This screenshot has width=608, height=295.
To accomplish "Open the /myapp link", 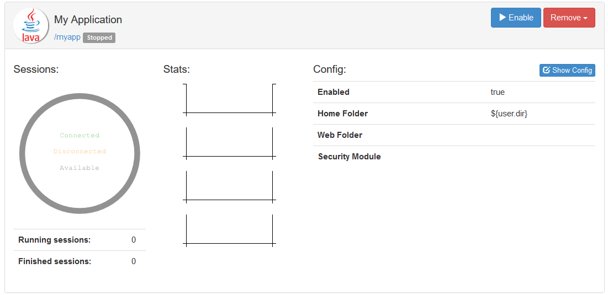I will pos(67,37).
